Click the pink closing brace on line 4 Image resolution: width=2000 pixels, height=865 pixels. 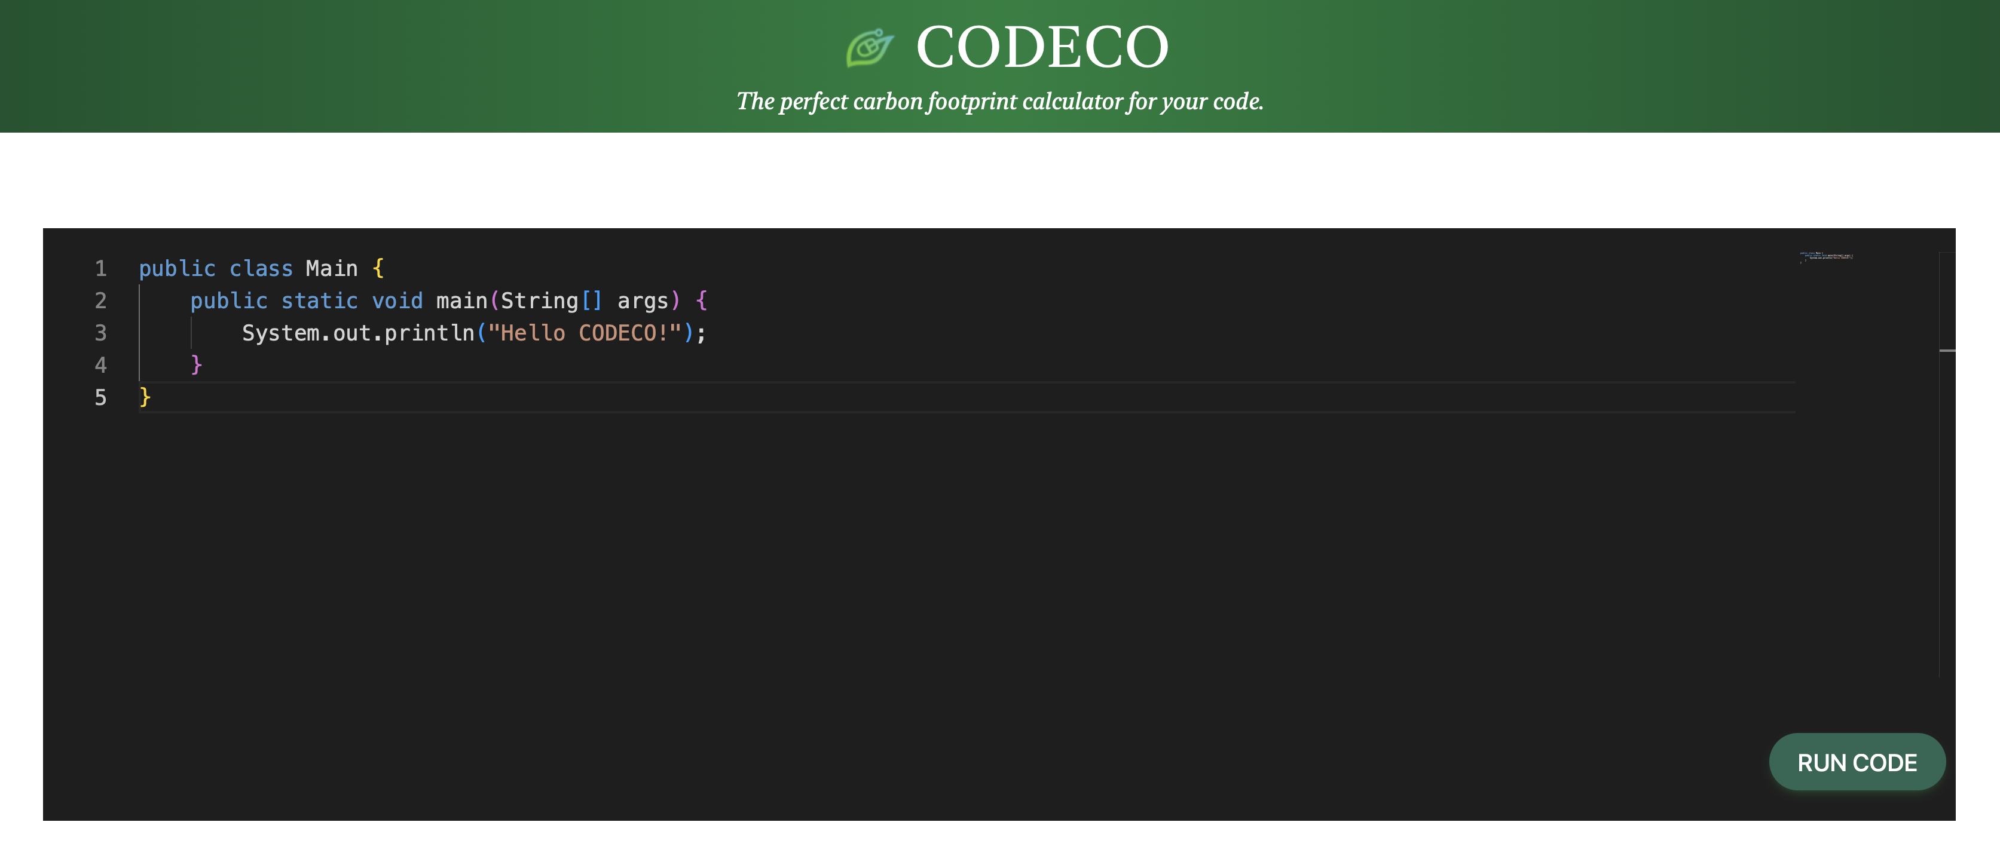click(x=197, y=364)
